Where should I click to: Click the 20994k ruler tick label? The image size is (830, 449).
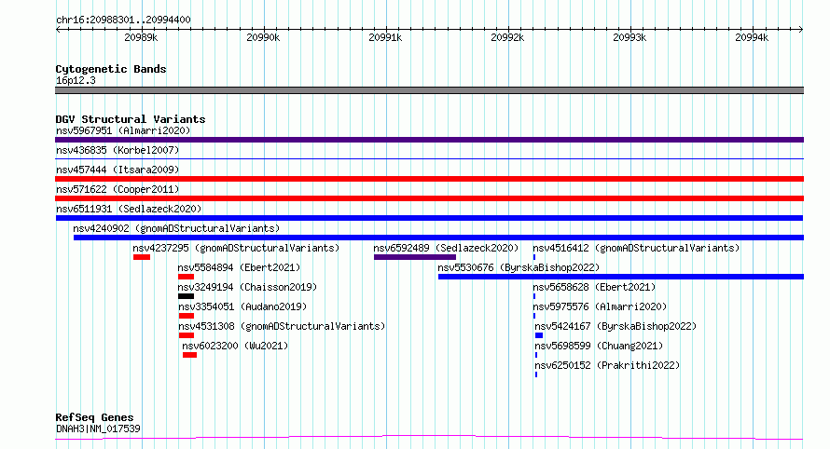pos(752,37)
